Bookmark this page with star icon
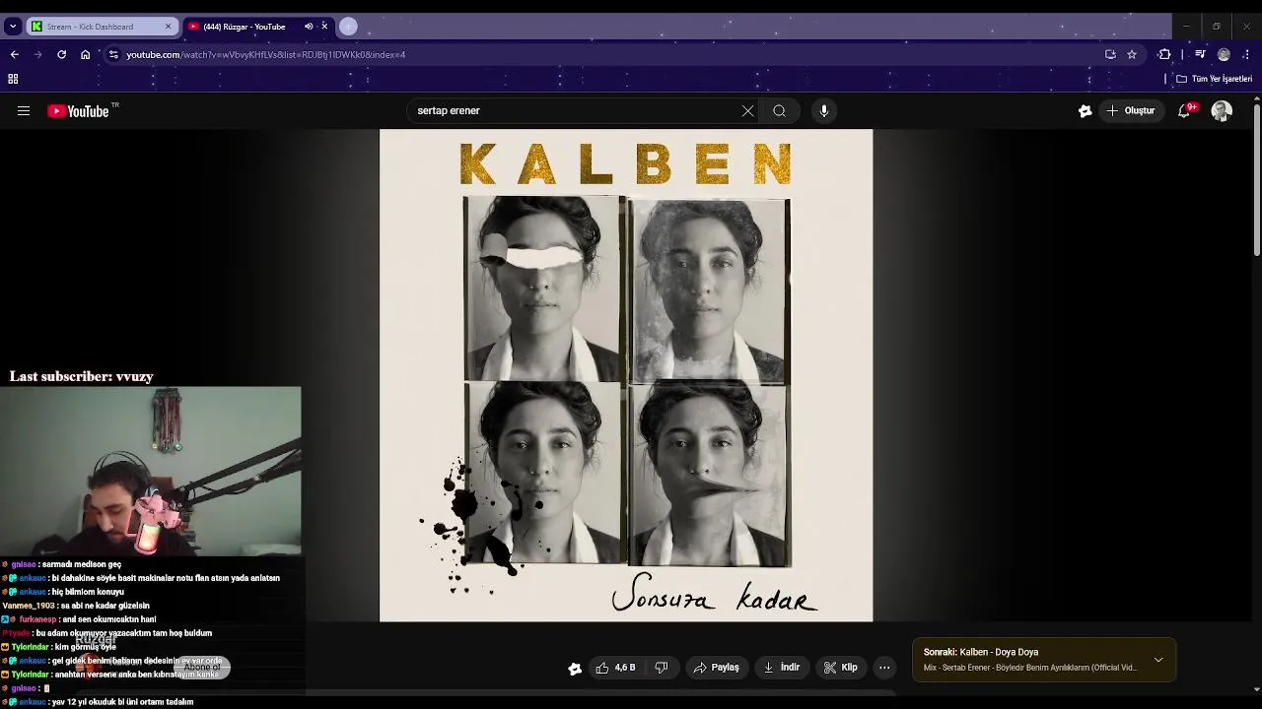 tap(1132, 55)
